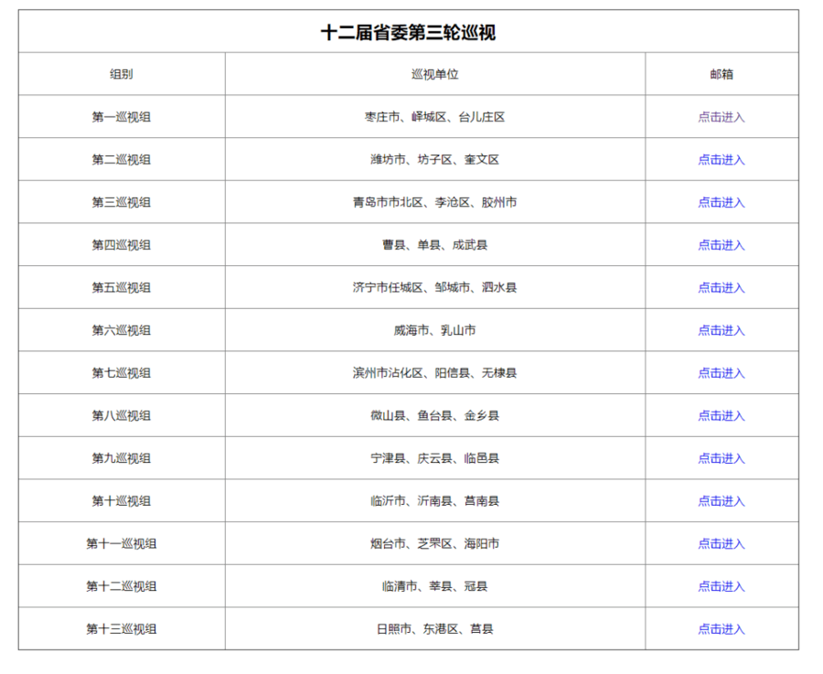Select the 第八巡视组 cell
The height and width of the screenshot is (674, 823).
pyautogui.click(x=122, y=416)
